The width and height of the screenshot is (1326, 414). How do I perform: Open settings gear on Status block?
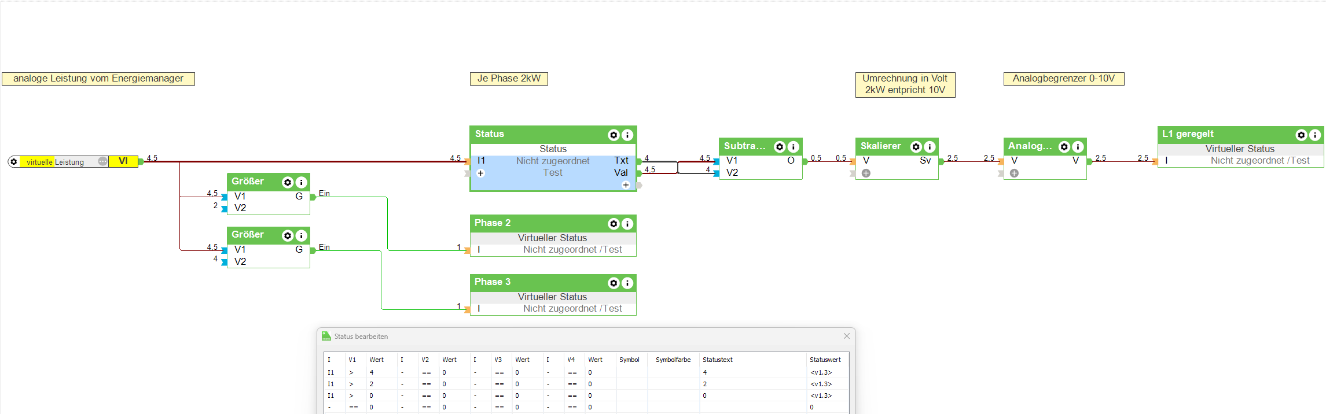[614, 135]
